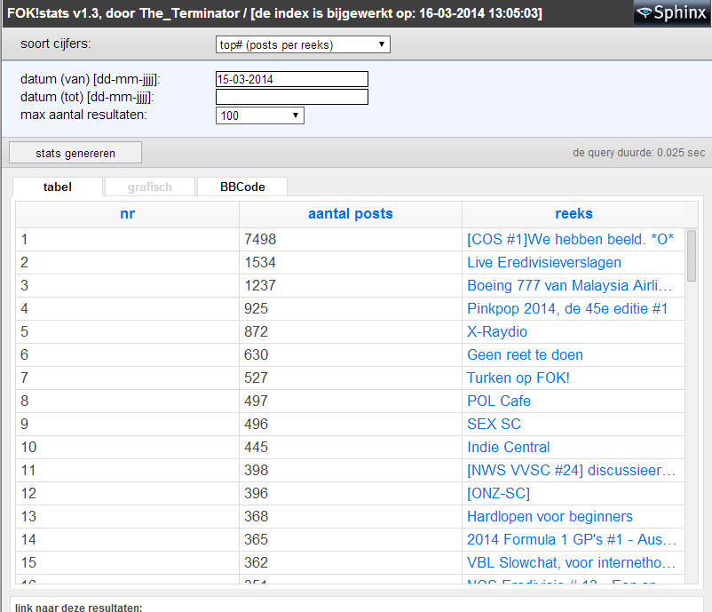Open the 2014 Formula 1 GP's link
This screenshot has height=612, width=712.
(572, 539)
